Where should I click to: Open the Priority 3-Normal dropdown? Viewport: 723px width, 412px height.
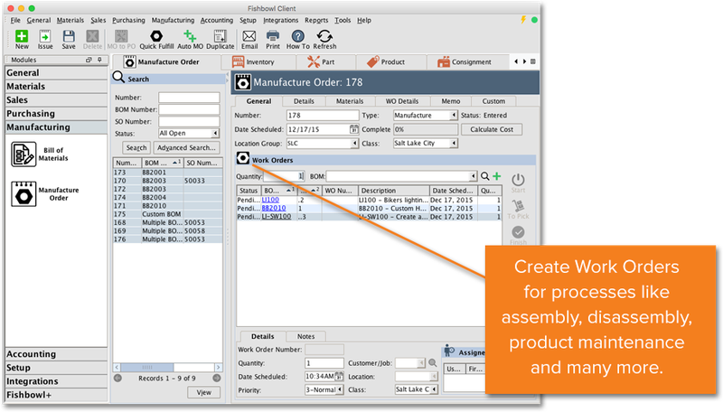click(x=340, y=390)
